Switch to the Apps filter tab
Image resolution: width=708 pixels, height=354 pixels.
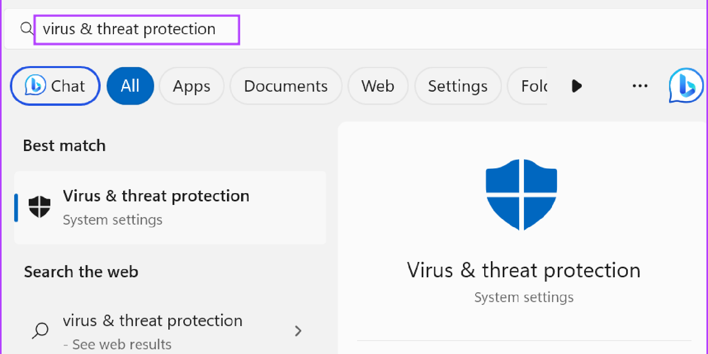click(x=192, y=86)
